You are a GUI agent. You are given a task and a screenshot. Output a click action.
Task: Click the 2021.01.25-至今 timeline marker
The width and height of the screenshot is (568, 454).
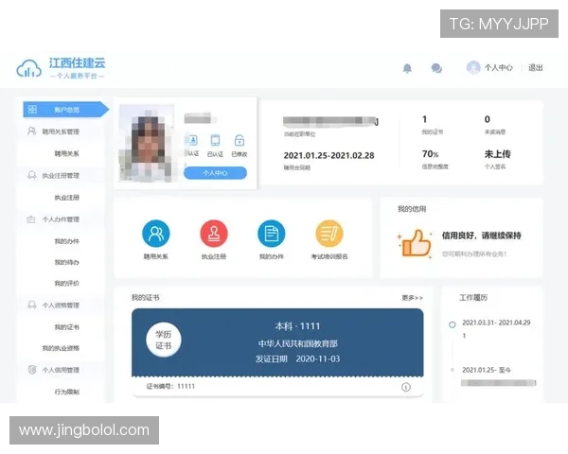pyautogui.click(x=453, y=370)
